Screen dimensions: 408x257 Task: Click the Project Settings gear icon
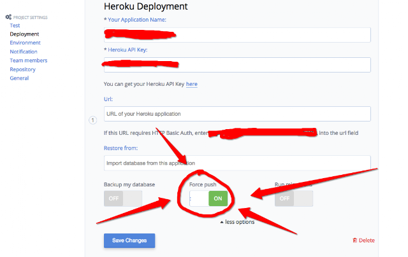(8, 17)
